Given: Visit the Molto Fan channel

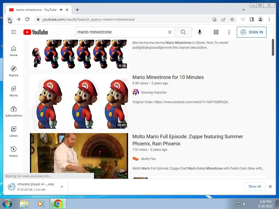Looking at the screenshot, I should [x=148, y=159].
